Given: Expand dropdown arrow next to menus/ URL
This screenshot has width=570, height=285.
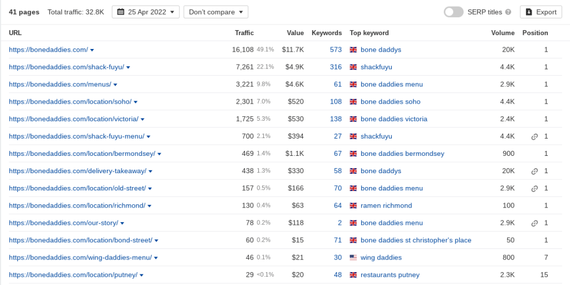Looking at the screenshot, I should point(115,85).
